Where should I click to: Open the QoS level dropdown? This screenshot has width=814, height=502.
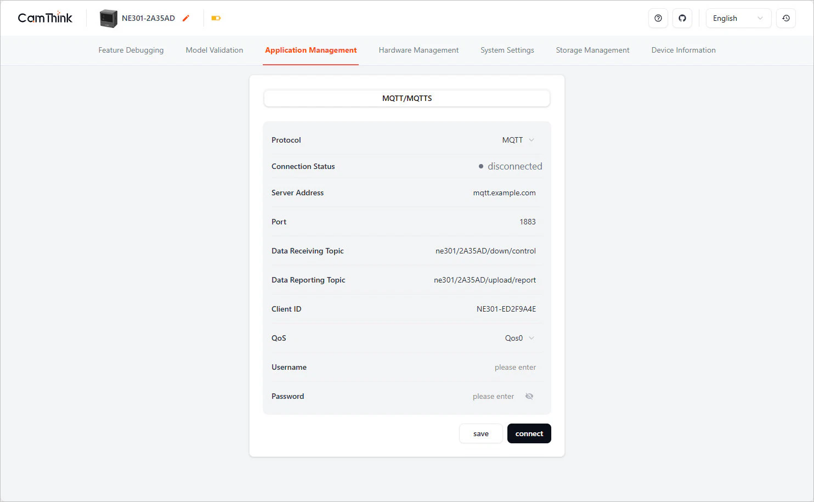coord(519,338)
